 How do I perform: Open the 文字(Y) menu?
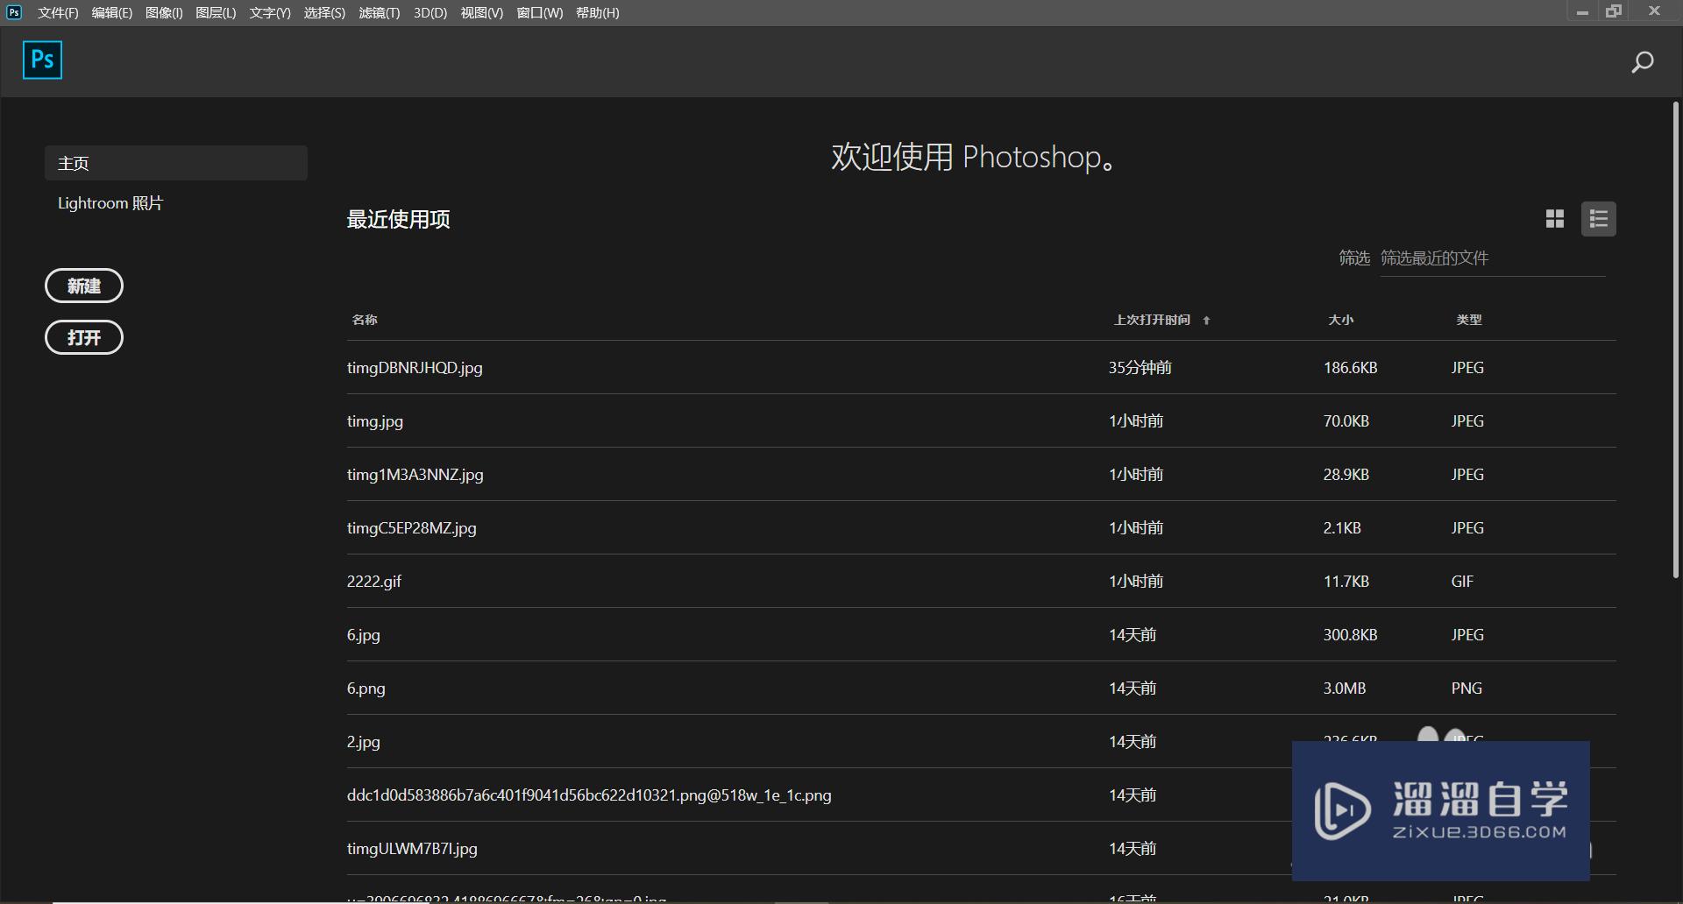pyautogui.click(x=270, y=13)
